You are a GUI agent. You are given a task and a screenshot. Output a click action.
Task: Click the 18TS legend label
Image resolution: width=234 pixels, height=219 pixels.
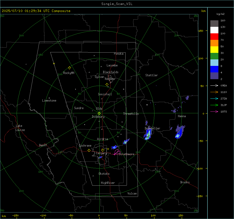[224, 111]
